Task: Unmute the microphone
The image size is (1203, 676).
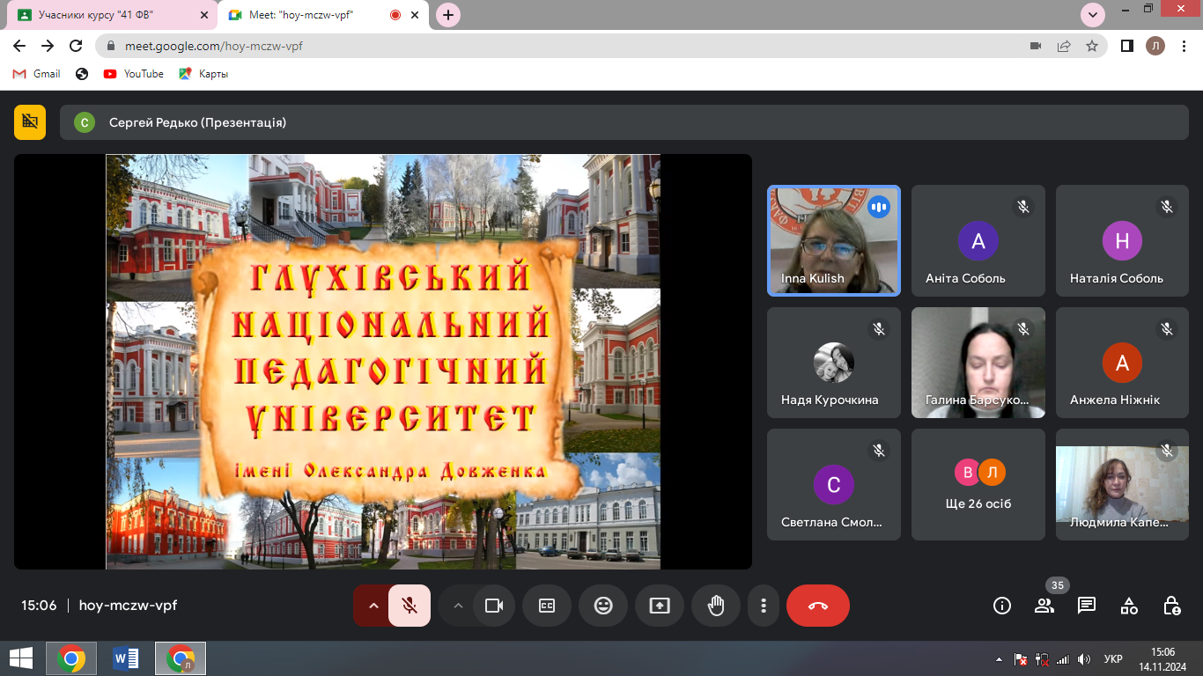Action: click(x=410, y=606)
